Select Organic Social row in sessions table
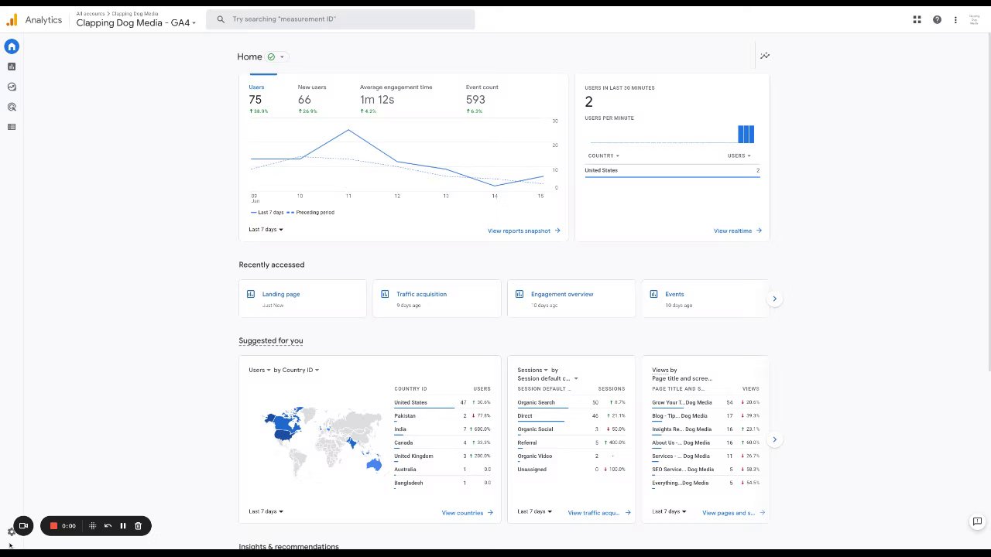The image size is (991, 557). (571, 429)
